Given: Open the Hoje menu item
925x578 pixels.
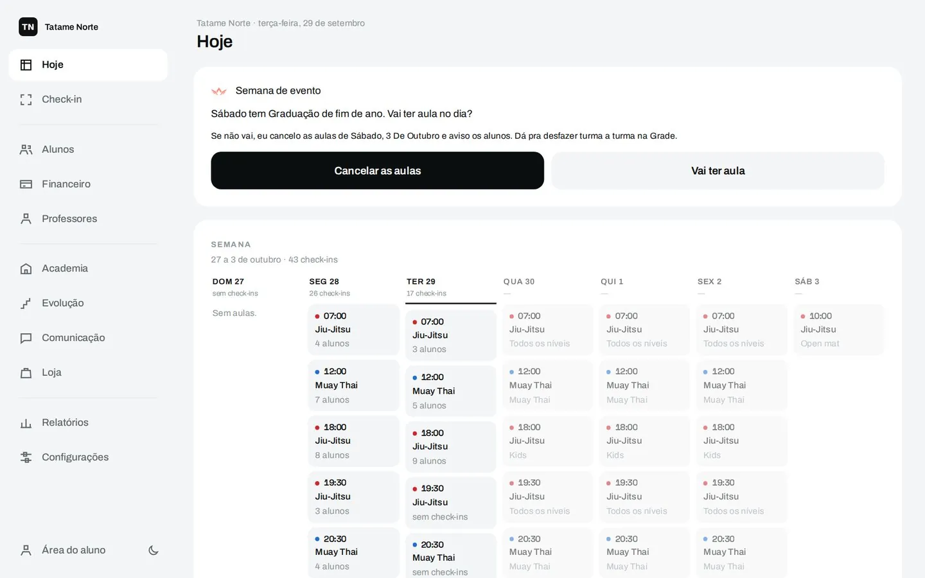Looking at the screenshot, I should click(x=88, y=65).
